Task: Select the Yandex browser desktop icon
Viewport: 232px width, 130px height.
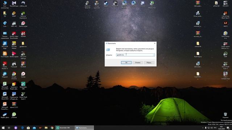Action: (23, 75)
